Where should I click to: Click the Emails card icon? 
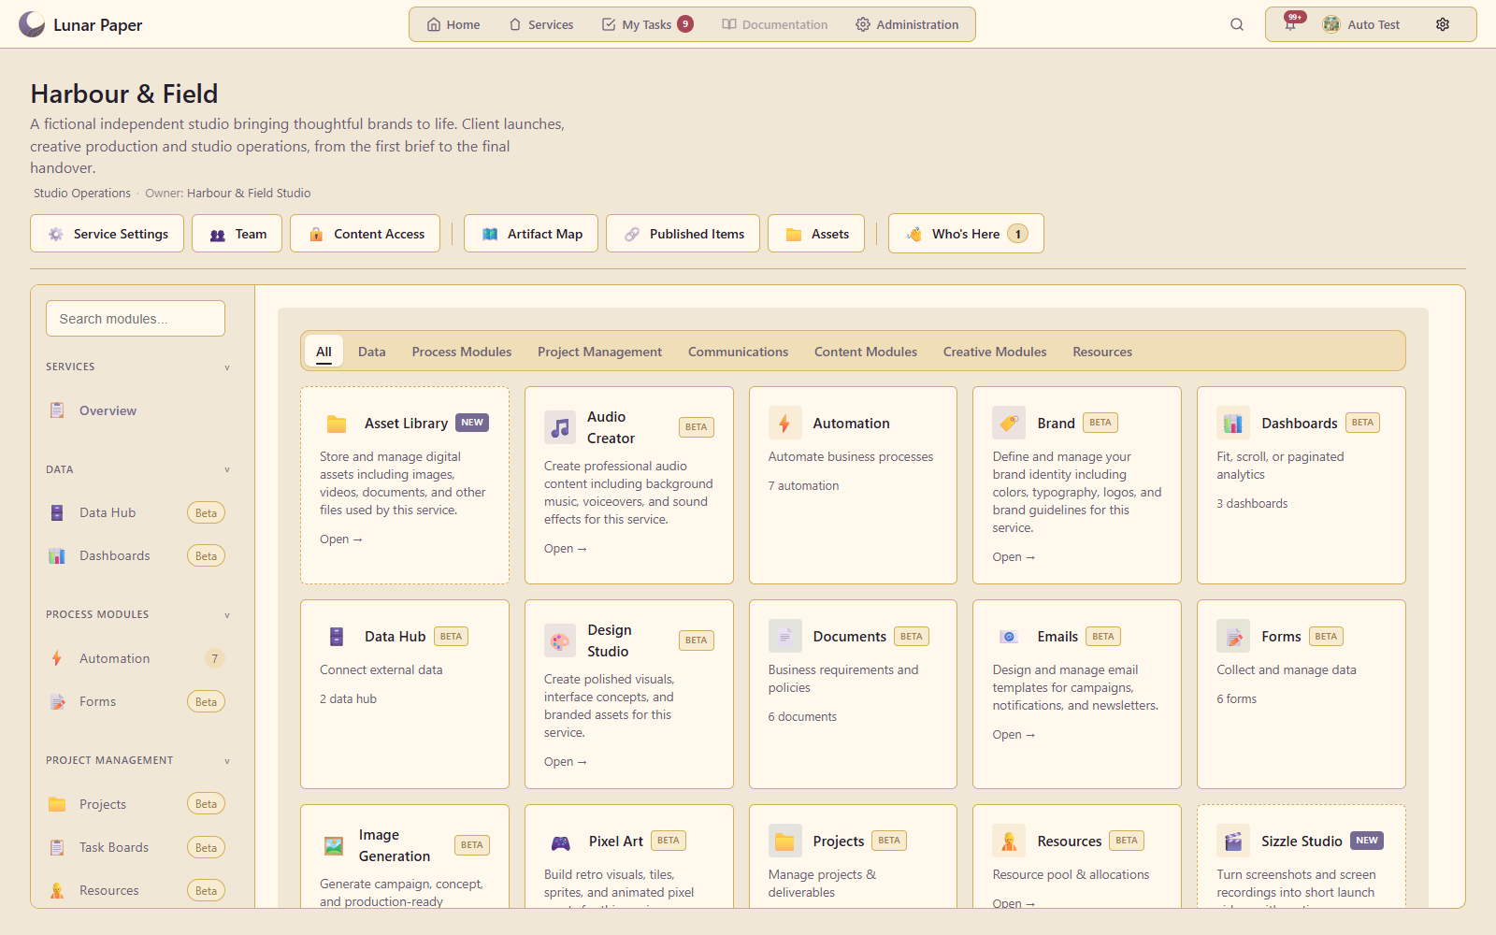coord(1009,637)
